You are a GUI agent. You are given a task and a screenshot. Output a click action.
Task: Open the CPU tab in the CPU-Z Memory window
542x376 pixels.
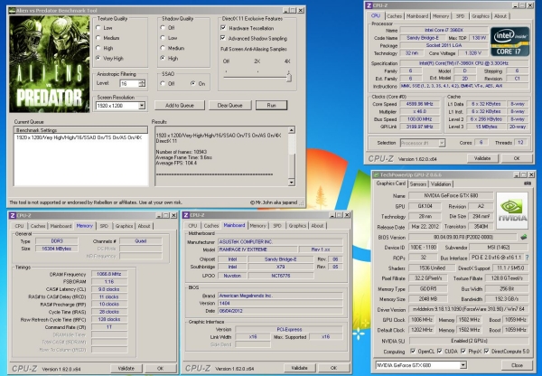[x=19, y=226]
